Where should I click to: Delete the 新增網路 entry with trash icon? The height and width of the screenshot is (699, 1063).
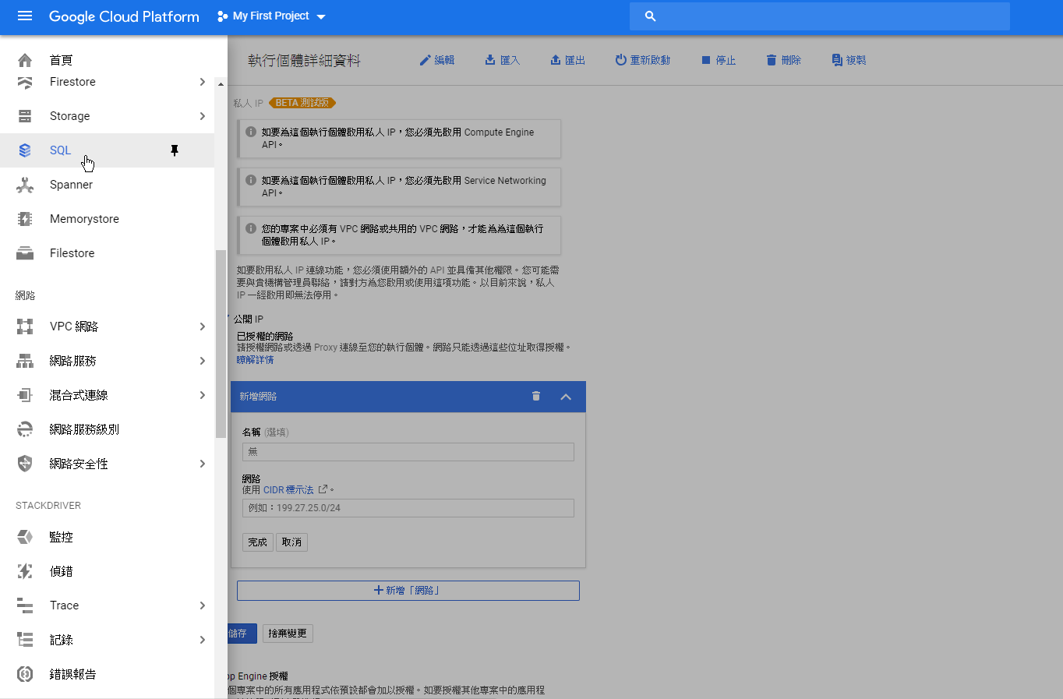(536, 396)
